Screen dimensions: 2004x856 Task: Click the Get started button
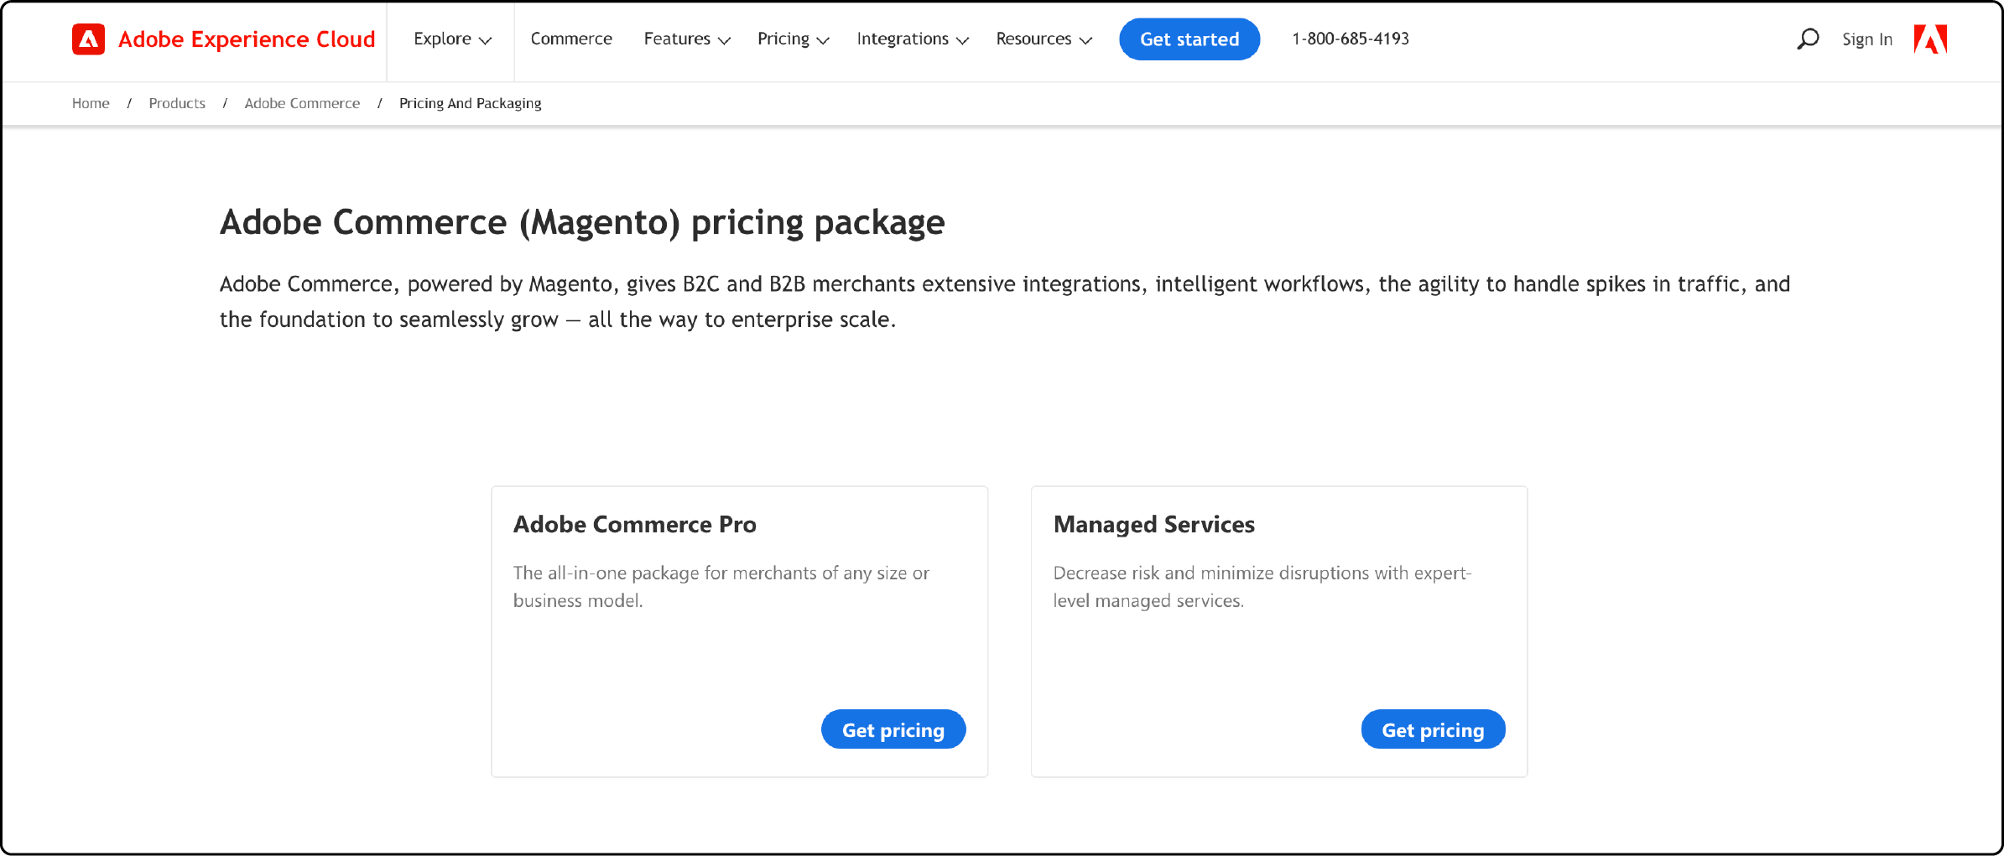tap(1189, 39)
